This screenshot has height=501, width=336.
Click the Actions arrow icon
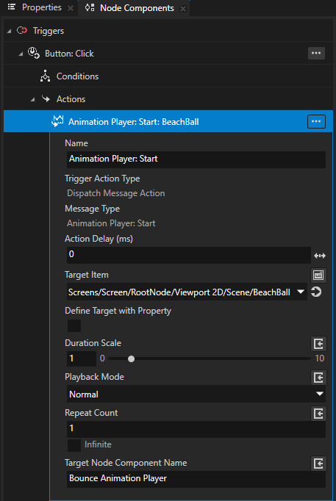[x=46, y=98]
